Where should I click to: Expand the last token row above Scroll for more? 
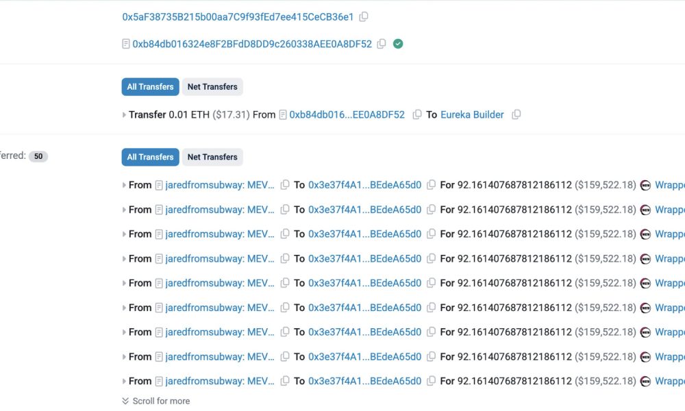[x=124, y=382]
